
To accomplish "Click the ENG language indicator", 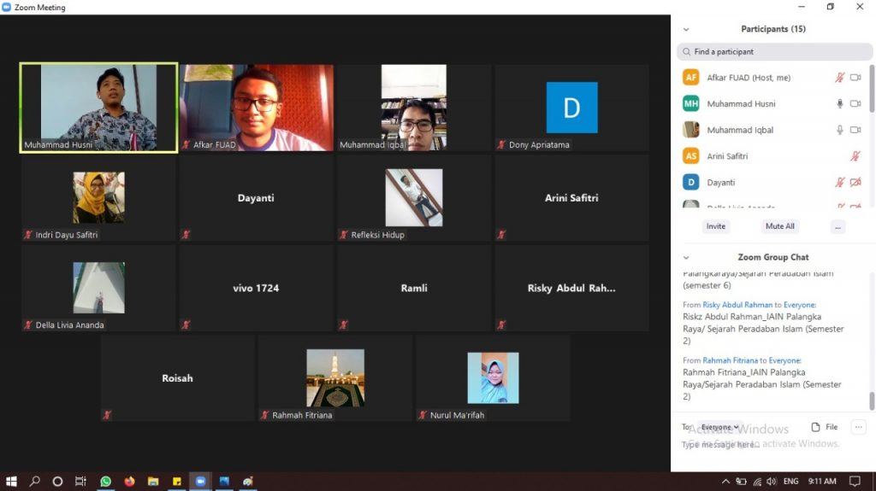I will (790, 481).
